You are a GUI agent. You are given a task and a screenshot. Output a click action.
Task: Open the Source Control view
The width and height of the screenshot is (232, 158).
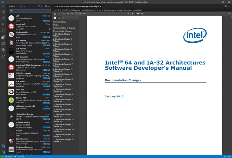(3, 25)
